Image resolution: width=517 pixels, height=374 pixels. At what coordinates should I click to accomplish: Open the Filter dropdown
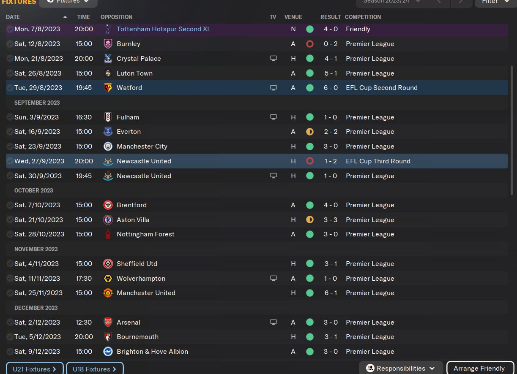pyautogui.click(x=495, y=2)
